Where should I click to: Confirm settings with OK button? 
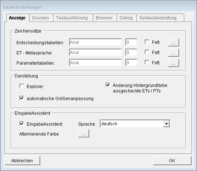coord(172,160)
